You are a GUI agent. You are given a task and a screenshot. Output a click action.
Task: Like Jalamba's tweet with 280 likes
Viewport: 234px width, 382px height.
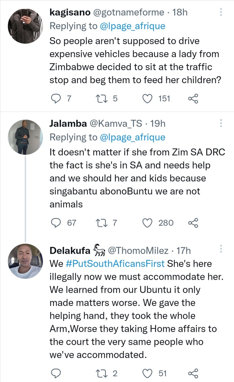tap(147, 223)
